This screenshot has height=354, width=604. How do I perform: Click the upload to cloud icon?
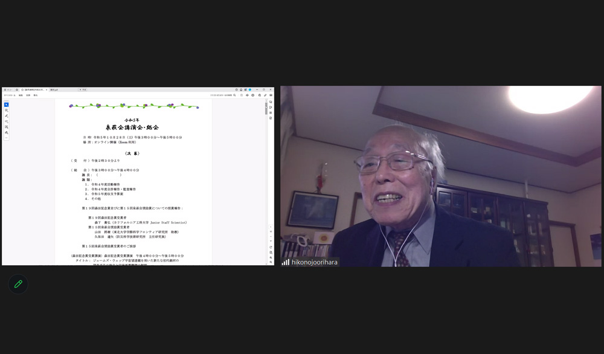tap(247, 95)
